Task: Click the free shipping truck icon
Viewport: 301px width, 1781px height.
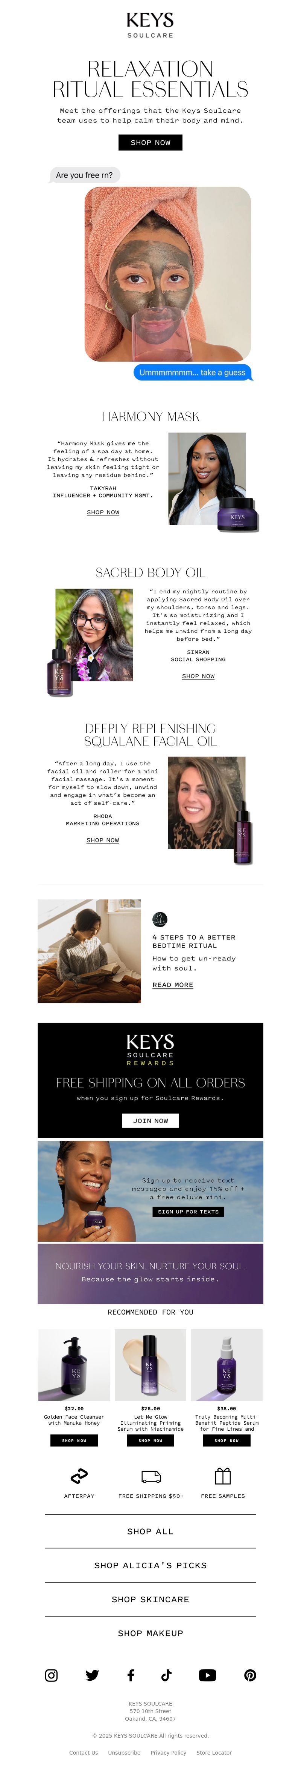Action: click(x=151, y=1476)
